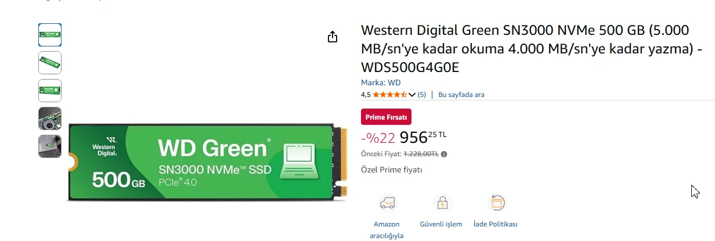Viewport: 715px width, 241px height.
Task: Click the 'Bu sayfada ara' link
Action: click(461, 95)
